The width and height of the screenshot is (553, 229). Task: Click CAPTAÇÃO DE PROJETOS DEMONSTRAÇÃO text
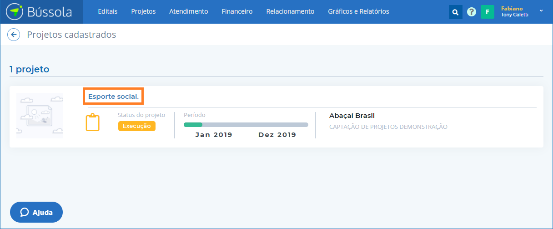[x=388, y=127]
